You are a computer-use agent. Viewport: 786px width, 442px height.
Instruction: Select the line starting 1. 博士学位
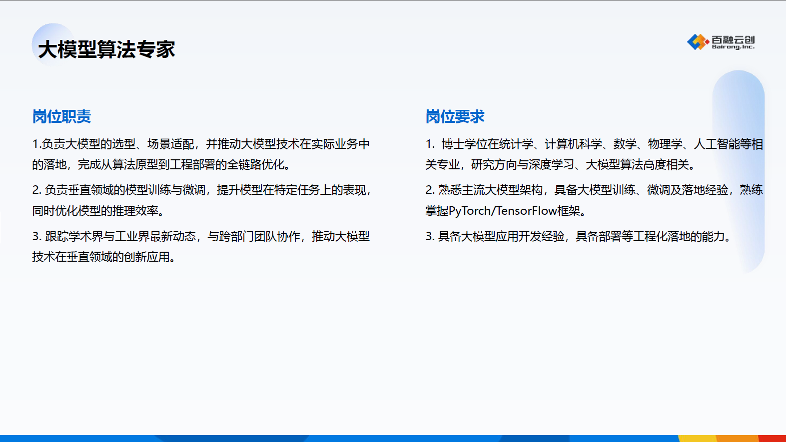point(594,144)
